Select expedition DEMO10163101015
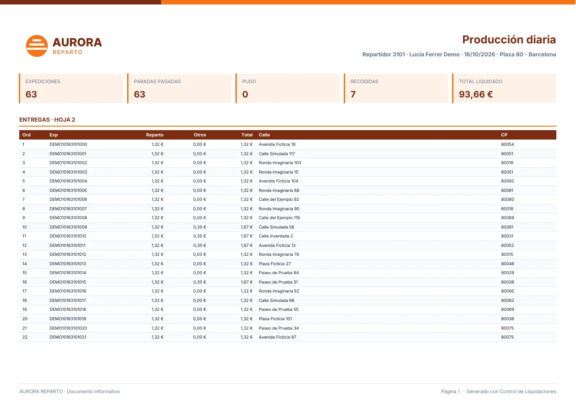 (x=68, y=282)
